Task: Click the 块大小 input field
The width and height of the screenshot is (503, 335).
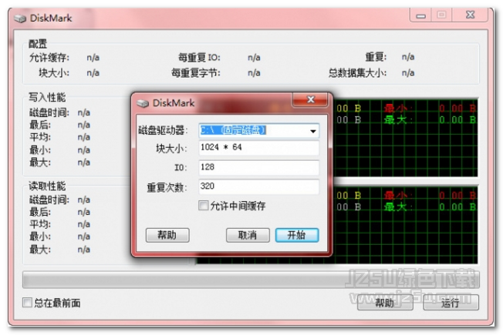Action: pos(259,148)
